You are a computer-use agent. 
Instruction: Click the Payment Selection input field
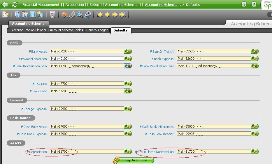click(x=87, y=59)
